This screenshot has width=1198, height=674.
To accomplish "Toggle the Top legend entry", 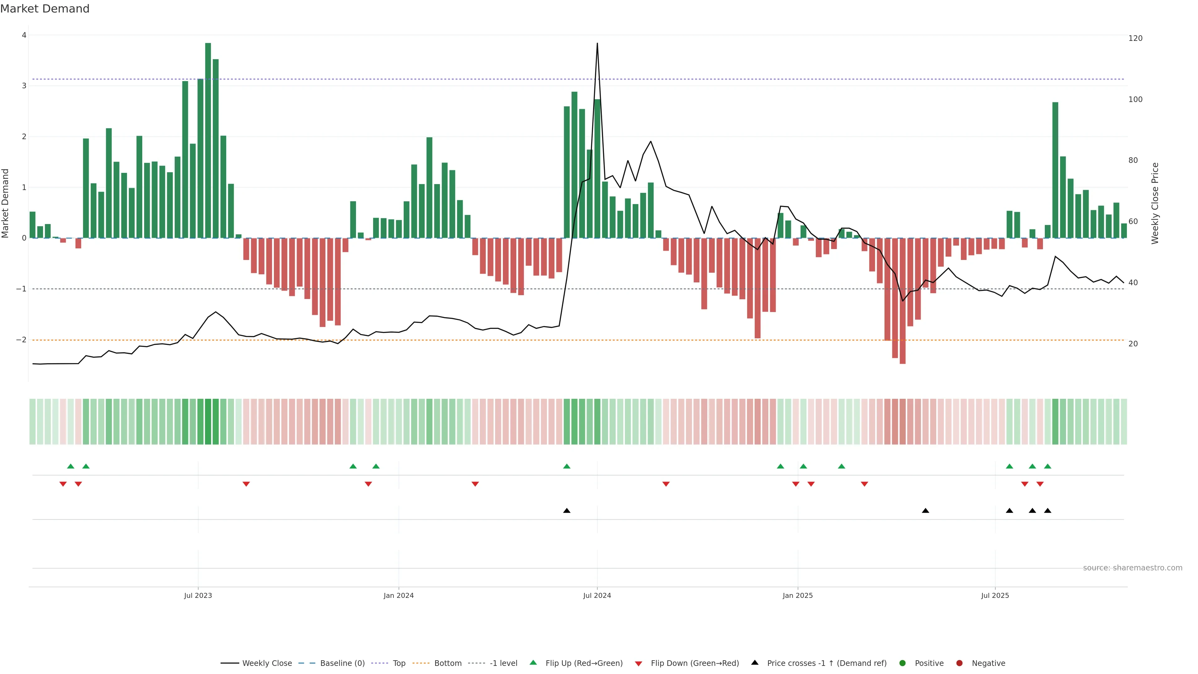I will [399, 663].
